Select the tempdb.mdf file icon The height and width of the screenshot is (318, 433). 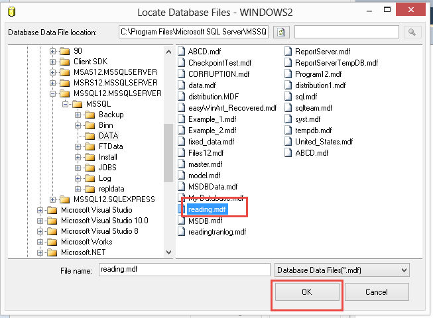288,131
